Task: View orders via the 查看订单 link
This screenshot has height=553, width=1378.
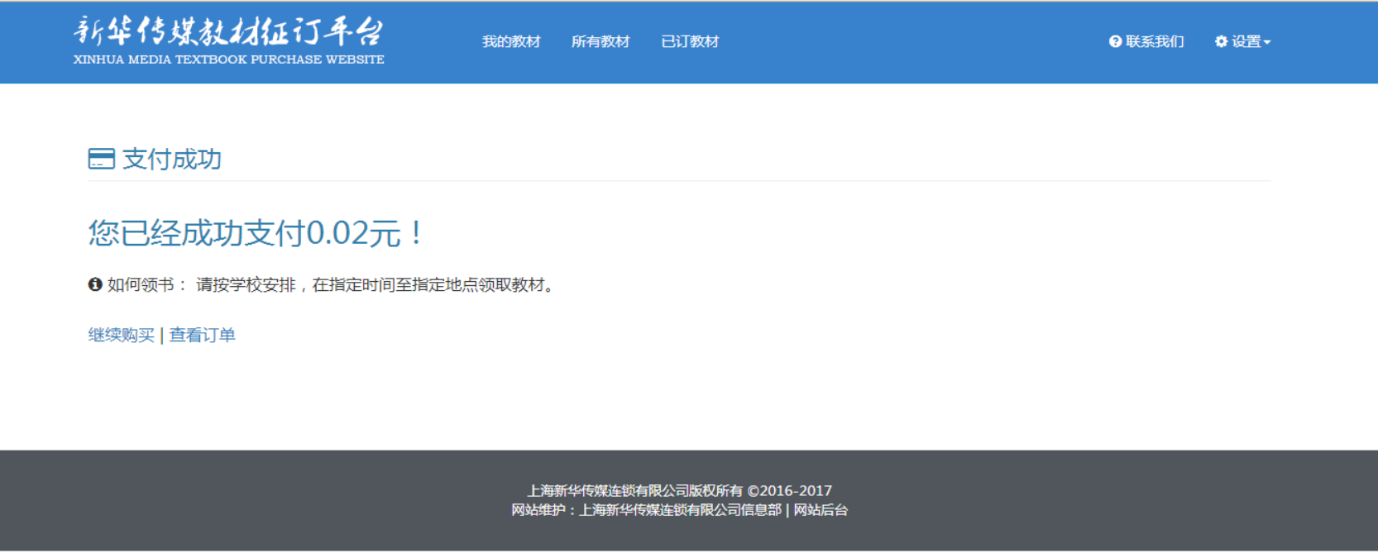Action: point(203,335)
